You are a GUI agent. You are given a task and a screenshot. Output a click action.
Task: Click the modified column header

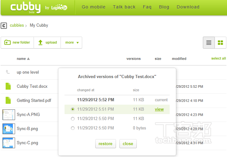click(179, 59)
